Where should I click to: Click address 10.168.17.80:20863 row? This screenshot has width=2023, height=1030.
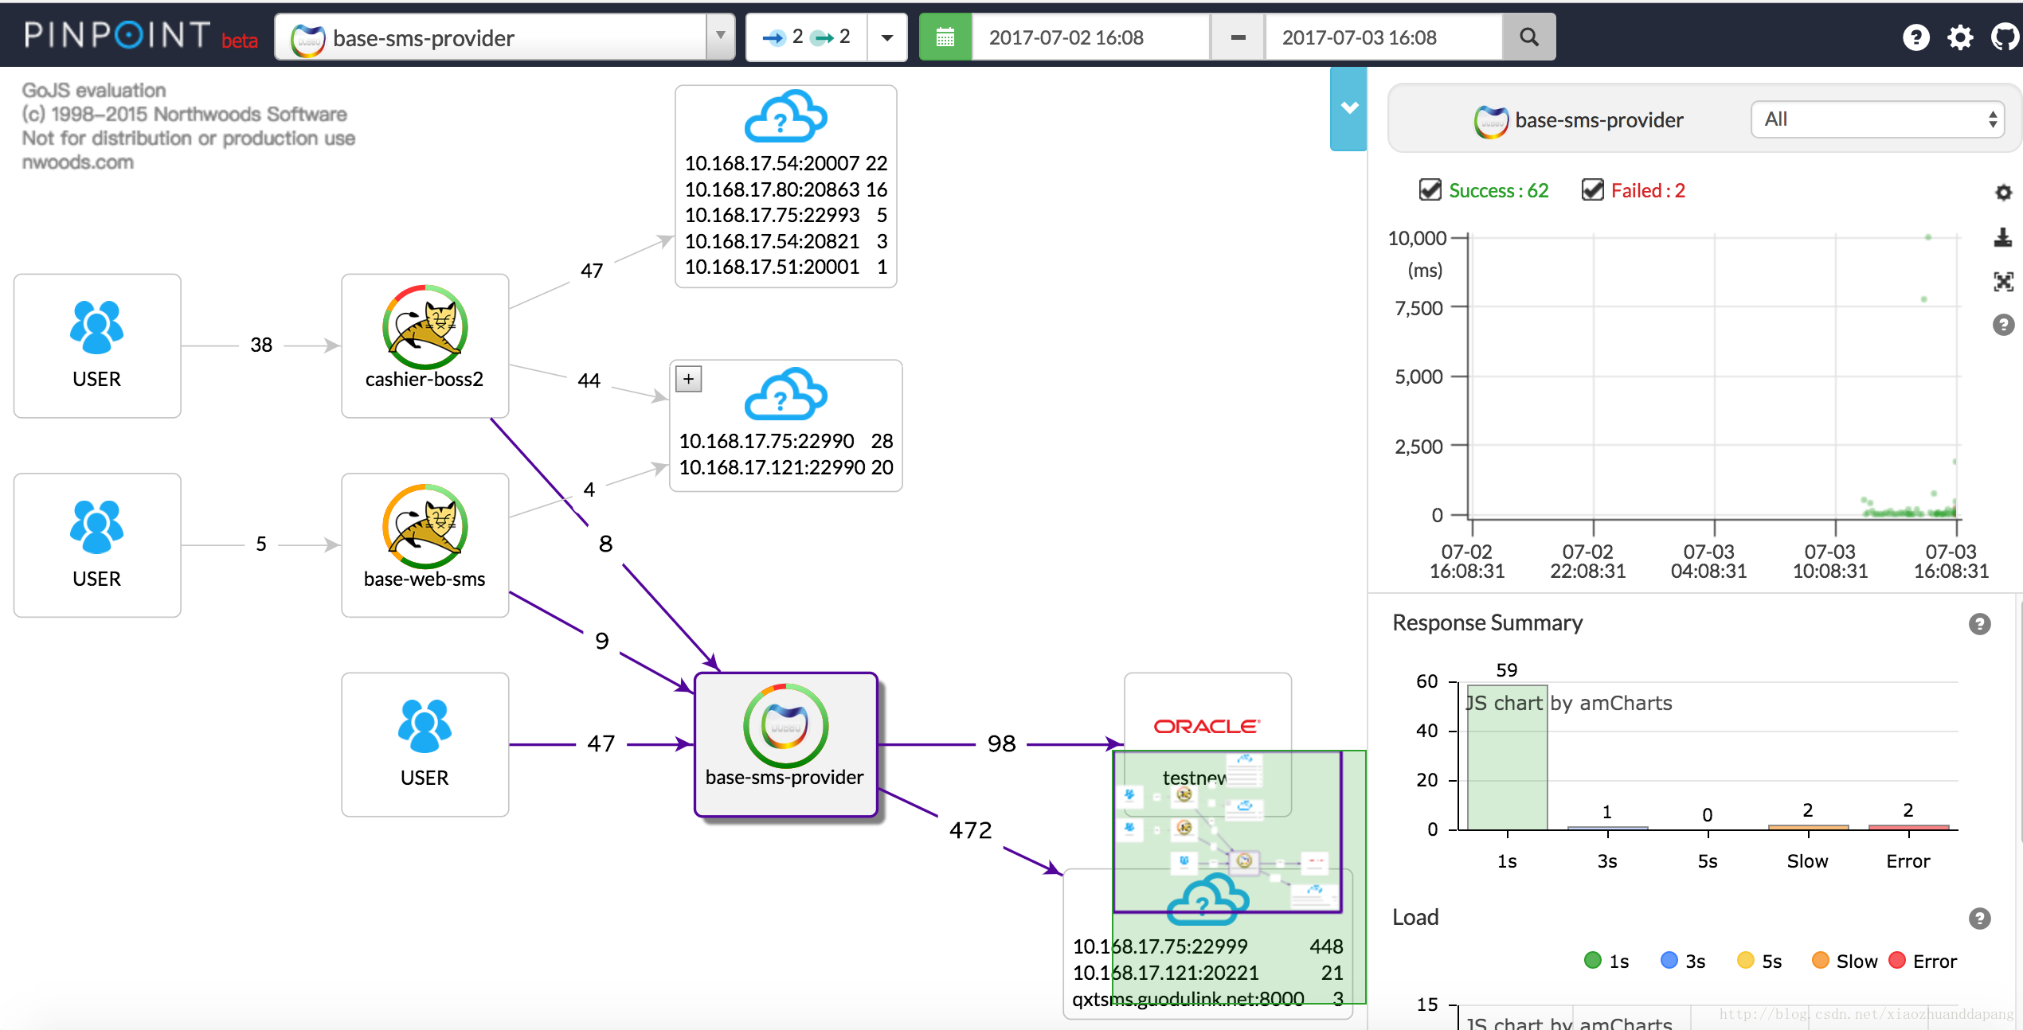pos(786,189)
